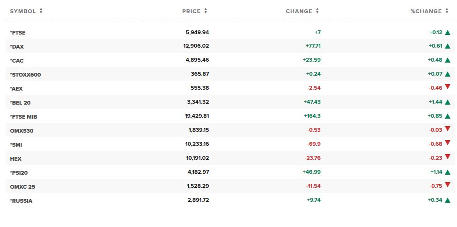Select the FTSE MIB change value +164.3
Image resolution: width=457 pixels, height=227 pixels.
pyautogui.click(x=312, y=116)
